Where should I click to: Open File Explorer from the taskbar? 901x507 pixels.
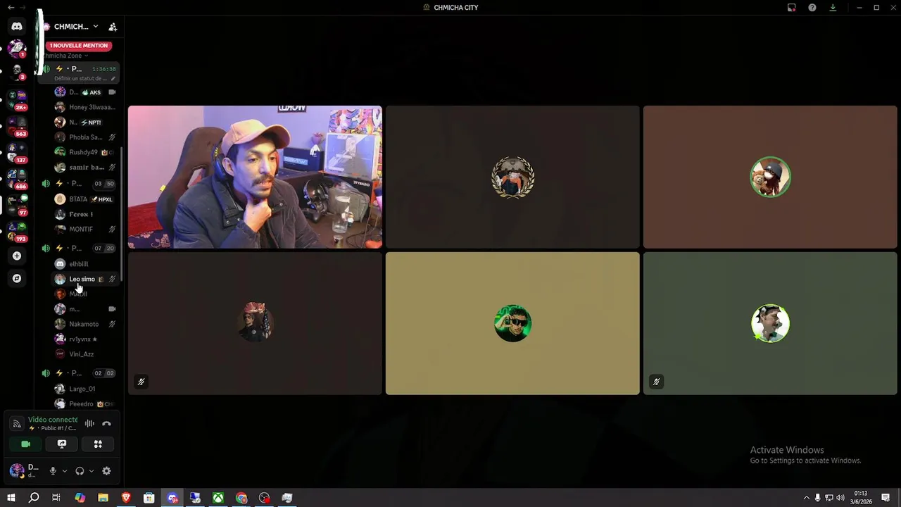tap(103, 498)
